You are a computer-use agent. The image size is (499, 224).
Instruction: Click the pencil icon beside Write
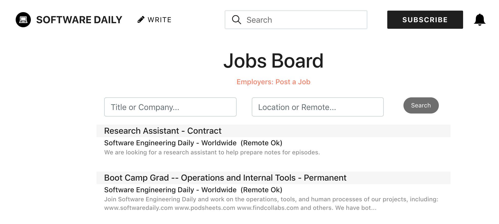coord(141,20)
